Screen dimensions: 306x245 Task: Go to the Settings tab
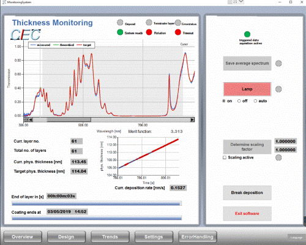tap(154, 237)
